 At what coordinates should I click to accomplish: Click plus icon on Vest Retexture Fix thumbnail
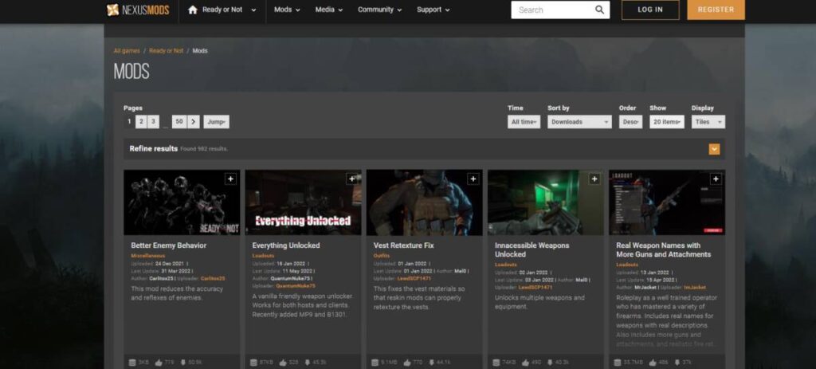tap(473, 179)
